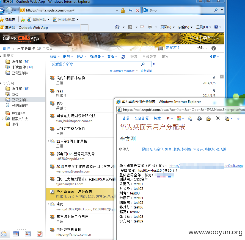
Task: Switch to Mail view bottom icon
Action: coord(4,234)
